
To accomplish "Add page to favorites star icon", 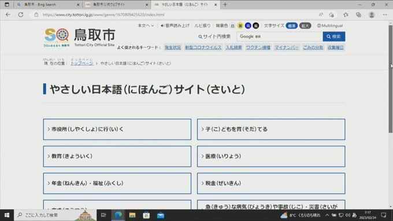I will [x=332, y=15].
